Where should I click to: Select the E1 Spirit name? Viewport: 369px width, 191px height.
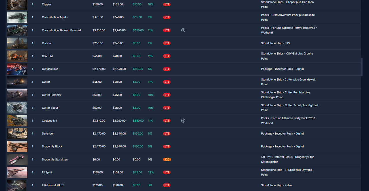pos(47,172)
